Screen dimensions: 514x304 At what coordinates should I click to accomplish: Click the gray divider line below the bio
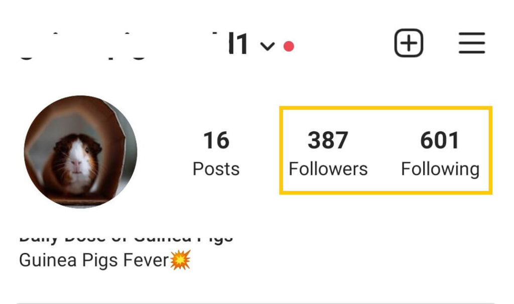point(255,303)
